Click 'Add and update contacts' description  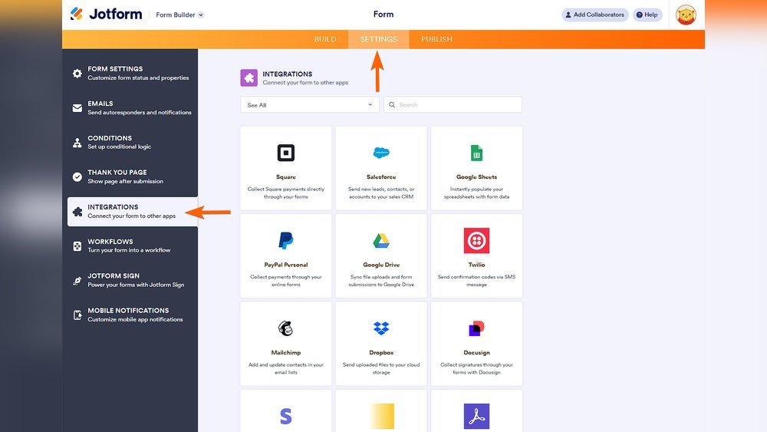[x=285, y=368]
